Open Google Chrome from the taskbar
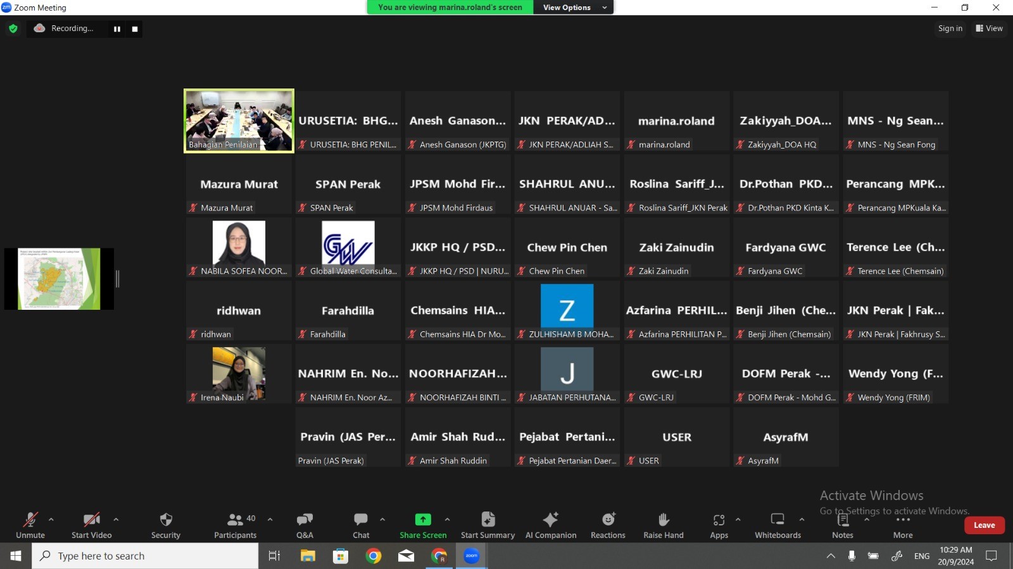The height and width of the screenshot is (569, 1013). point(374,556)
